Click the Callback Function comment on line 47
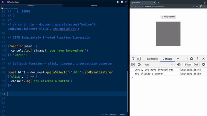 [x=60, y=64]
